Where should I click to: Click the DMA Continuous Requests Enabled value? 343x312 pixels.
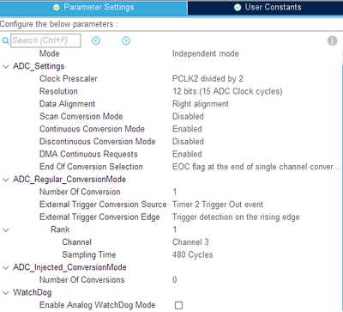pos(187,154)
